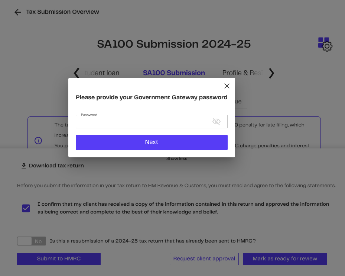Screen dimensions: 345x276
Task: Click the download icon for the tax return
Action: pos(23,166)
